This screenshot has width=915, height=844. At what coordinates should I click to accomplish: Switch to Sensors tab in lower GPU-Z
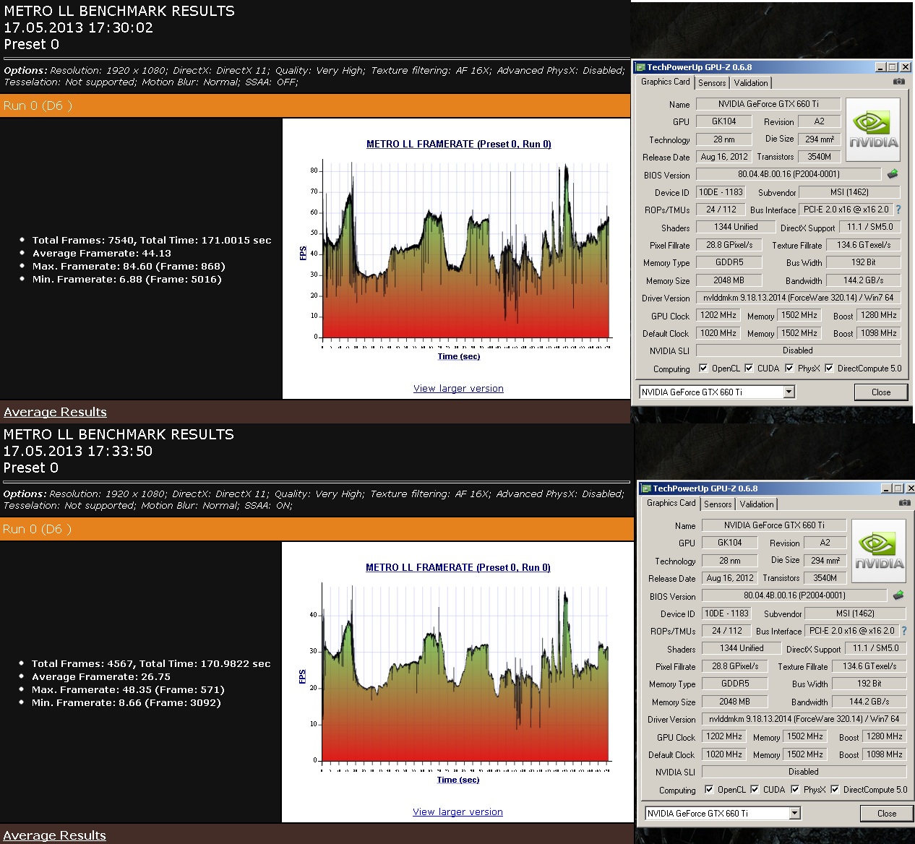point(718,504)
